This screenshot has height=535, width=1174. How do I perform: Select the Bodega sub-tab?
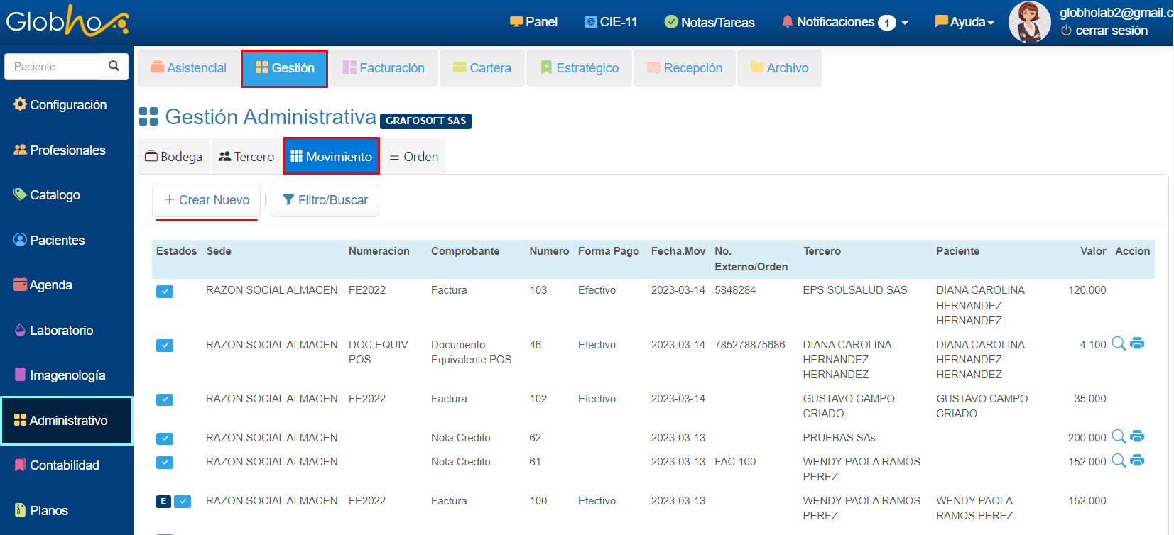(x=174, y=157)
